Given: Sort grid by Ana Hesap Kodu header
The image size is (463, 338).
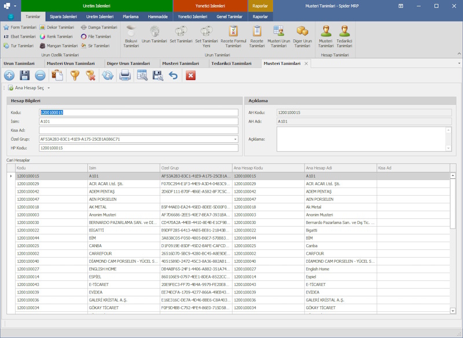Looking at the screenshot, I should (269, 168).
